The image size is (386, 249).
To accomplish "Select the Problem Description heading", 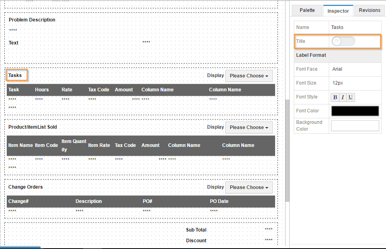I will pyautogui.click(x=32, y=20).
